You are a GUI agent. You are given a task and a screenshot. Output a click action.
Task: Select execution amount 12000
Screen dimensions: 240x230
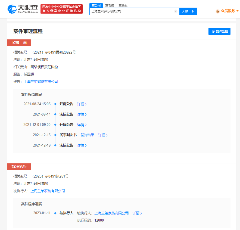click(x=99, y=220)
